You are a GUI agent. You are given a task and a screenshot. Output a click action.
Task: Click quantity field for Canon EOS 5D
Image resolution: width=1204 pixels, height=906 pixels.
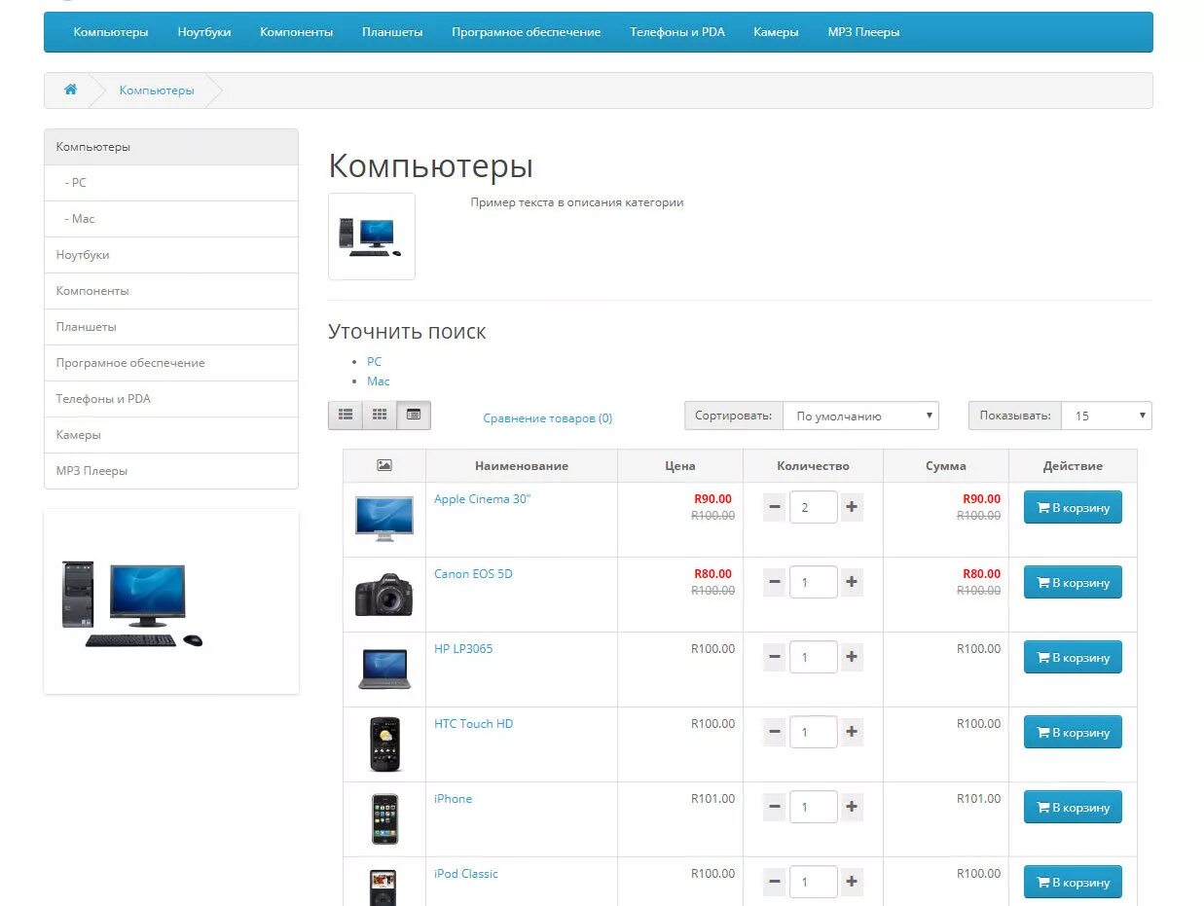coord(814,582)
